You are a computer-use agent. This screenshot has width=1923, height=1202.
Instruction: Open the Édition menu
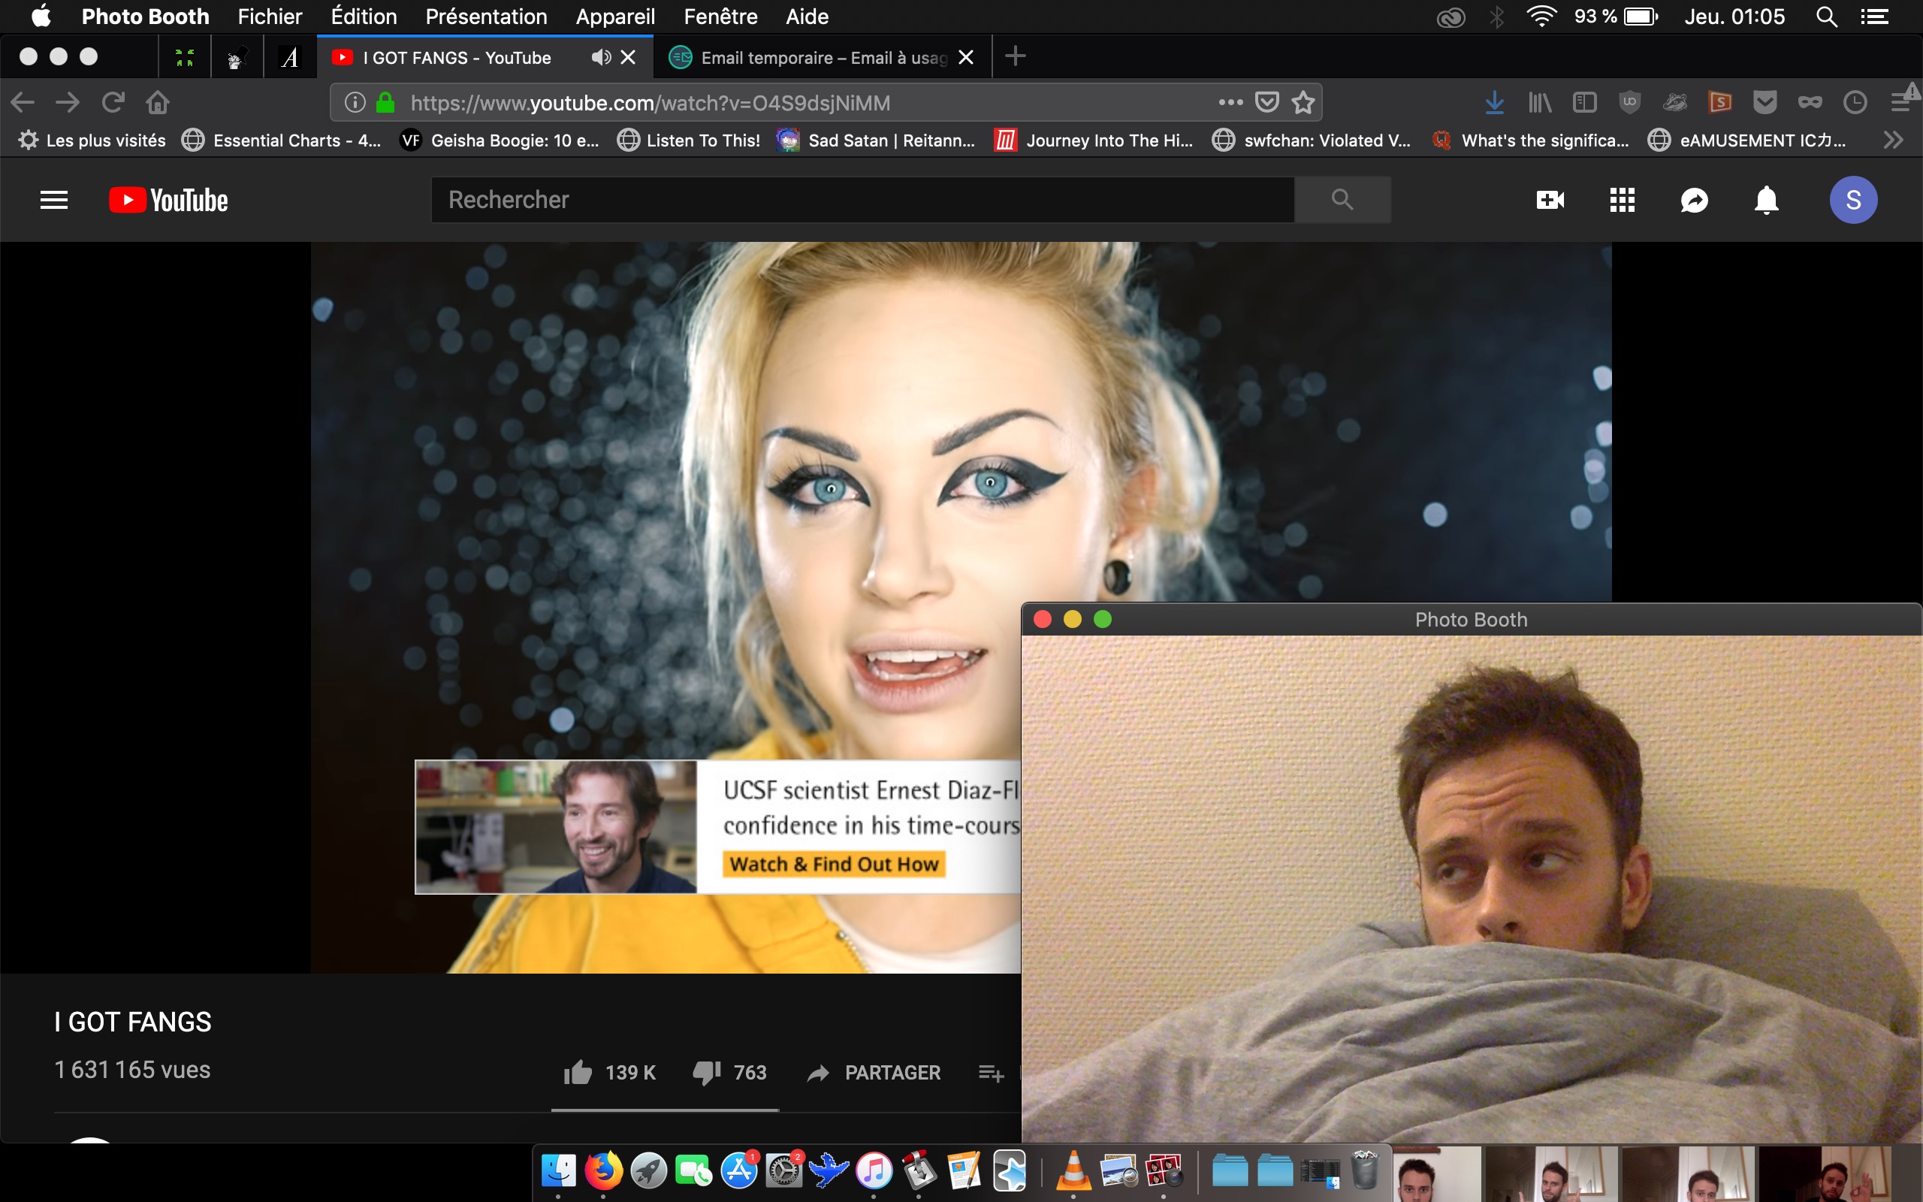[364, 16]
